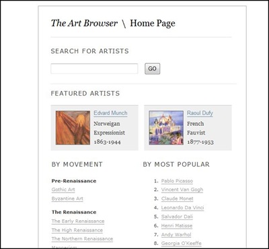
Task: Click the artist search text field
Action: pyautogui.click(x=94, y=69)
